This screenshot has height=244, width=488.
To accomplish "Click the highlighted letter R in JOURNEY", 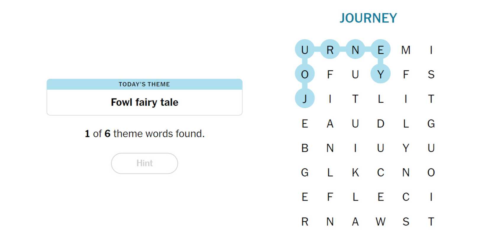I will [x=330, y=49].
